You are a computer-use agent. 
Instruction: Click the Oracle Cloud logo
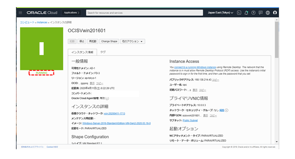[x=42, y=13]
